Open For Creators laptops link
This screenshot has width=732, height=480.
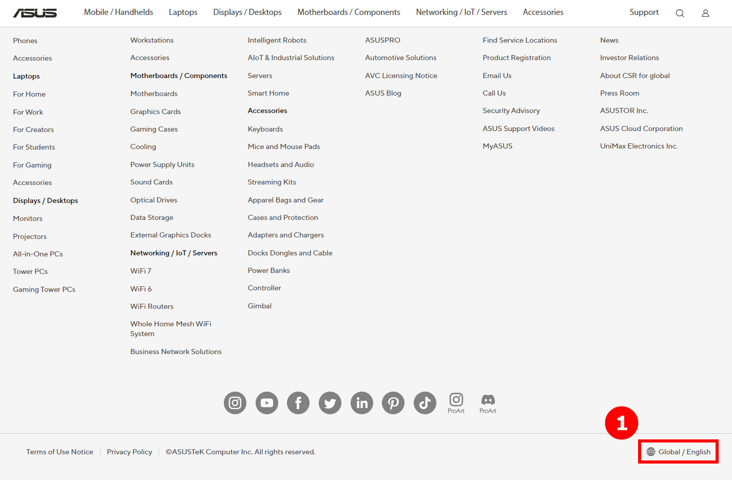point(33,130)
